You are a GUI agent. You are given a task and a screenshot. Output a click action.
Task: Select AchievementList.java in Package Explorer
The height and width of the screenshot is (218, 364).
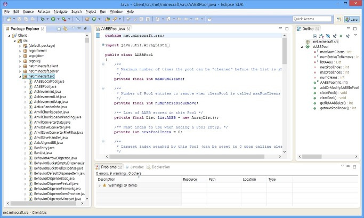[50, 97]
